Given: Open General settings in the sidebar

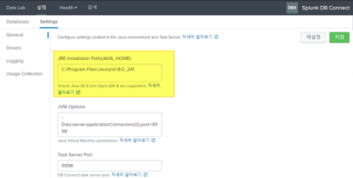Looking at the screenshot, I should pos(15,35).
